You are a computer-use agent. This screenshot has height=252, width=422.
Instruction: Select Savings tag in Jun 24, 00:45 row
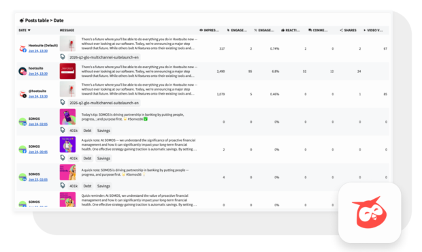pyautogui.click(x=103, y=158)
